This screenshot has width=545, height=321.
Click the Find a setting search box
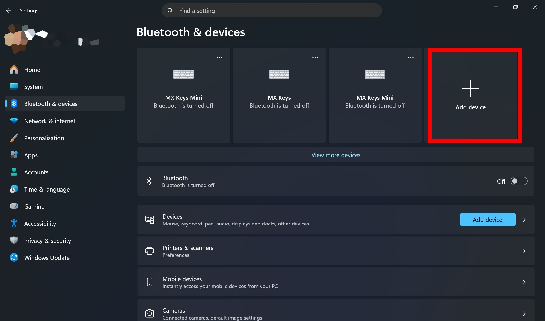click(272, 11)
